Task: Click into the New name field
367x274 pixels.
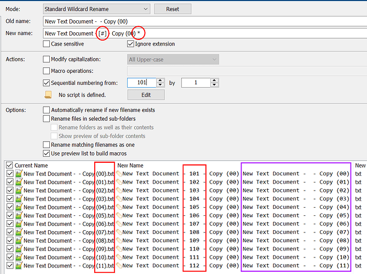Action: (x=205, y=33)
